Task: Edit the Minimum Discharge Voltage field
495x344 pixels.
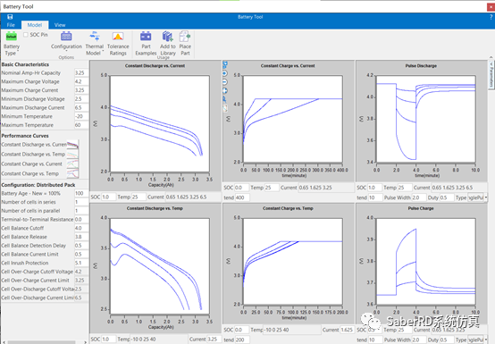Action: click(x=81, y=99)
